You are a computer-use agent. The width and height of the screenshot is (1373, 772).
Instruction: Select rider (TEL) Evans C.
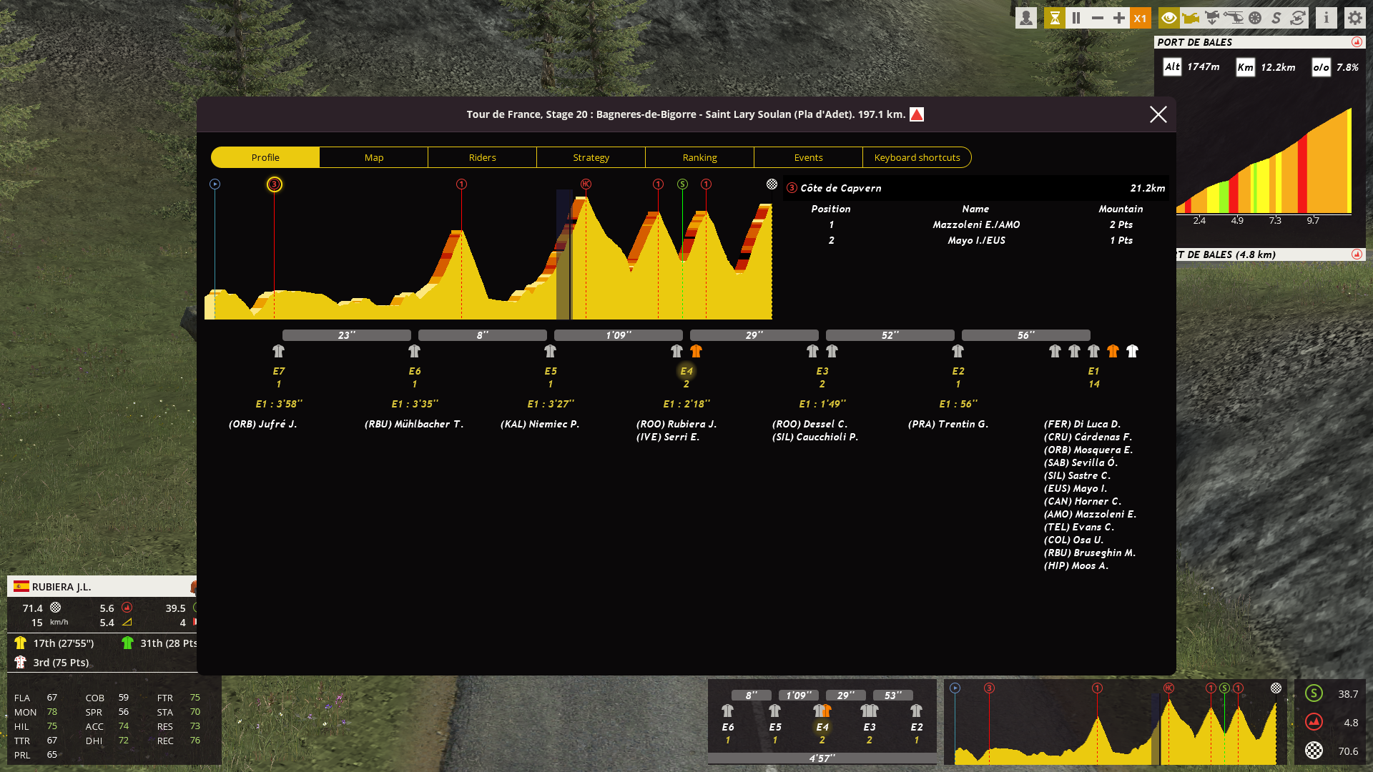(1079, 527)
